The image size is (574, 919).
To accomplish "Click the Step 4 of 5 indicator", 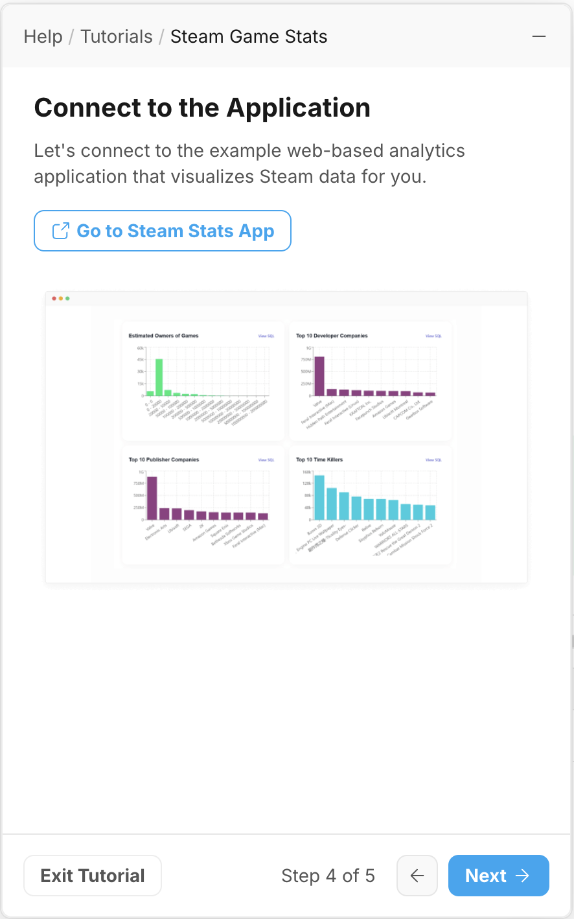I will 328,876.
